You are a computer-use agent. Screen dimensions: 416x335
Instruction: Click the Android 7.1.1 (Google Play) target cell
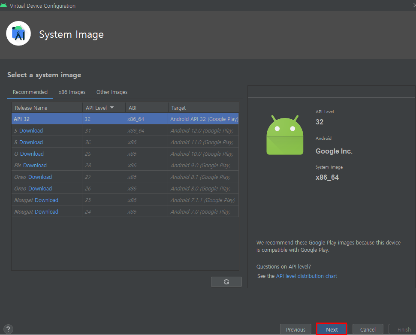click(203, 200)
